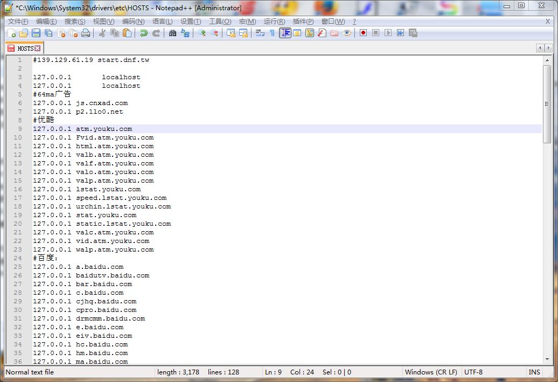This screenshot has width=558, height=382.
Task: Select the HOSTS document tab
Action: pos(25,48)
